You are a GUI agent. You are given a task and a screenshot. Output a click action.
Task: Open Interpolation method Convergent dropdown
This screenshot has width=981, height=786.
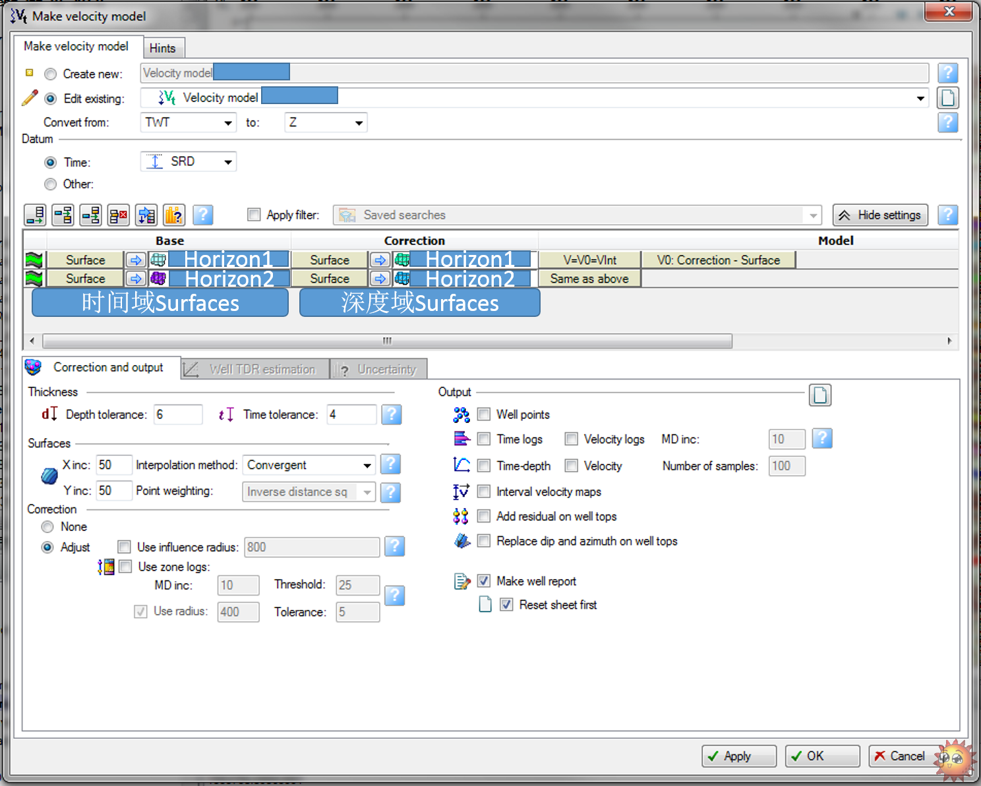tap(367, 465)
